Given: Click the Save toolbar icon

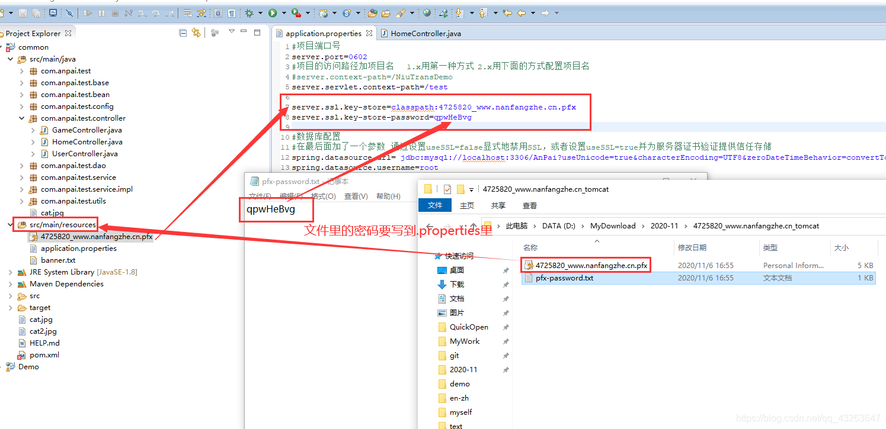Looking at the screenshot, I should click(23, 13).
